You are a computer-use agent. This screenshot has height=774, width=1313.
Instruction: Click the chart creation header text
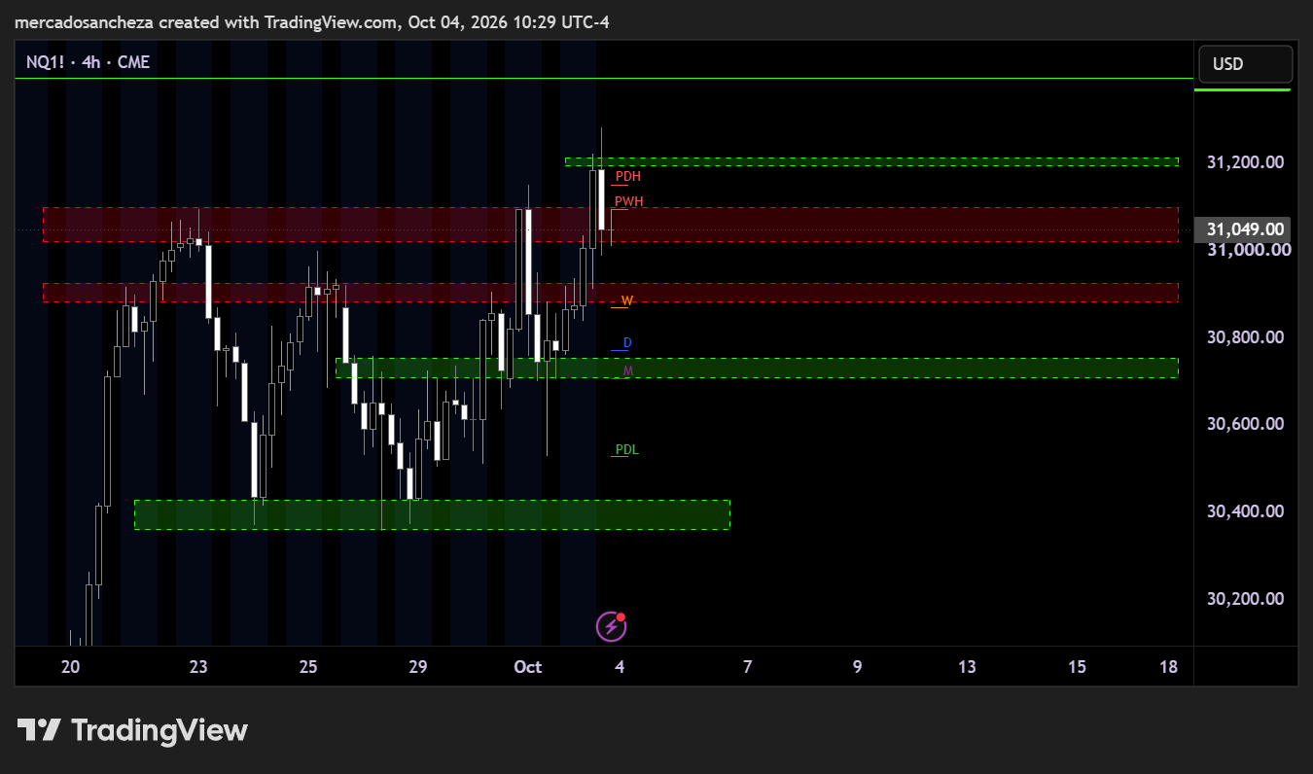coord(312,22)
